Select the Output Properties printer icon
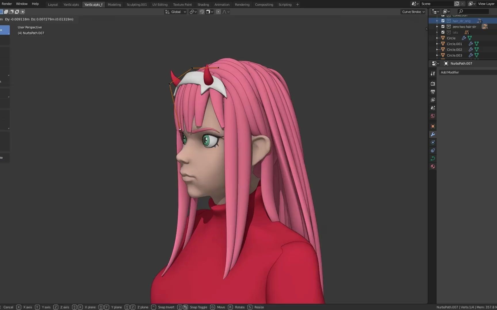The height and width of the screenshot is (310, 497). [433, 92]
